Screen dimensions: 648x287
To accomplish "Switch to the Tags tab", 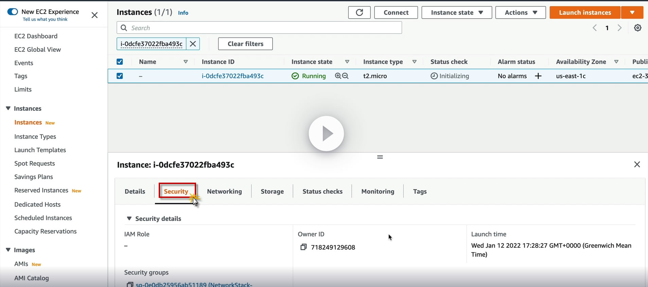I will [x=420, y=191].
